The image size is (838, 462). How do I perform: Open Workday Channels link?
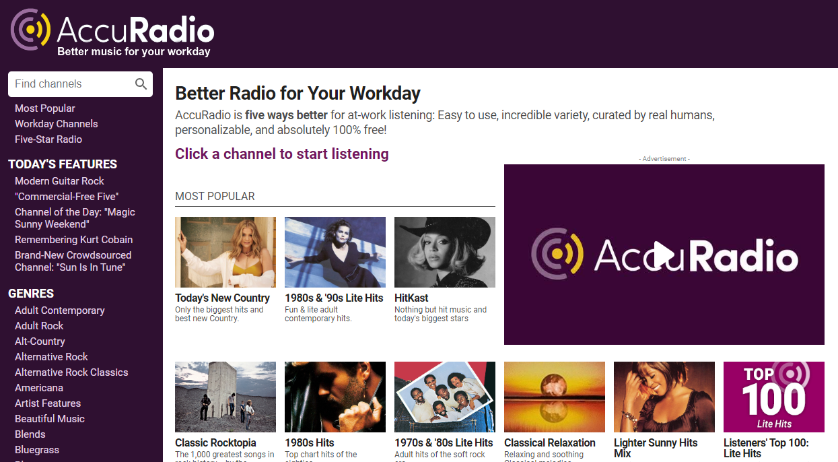(57, 124)
